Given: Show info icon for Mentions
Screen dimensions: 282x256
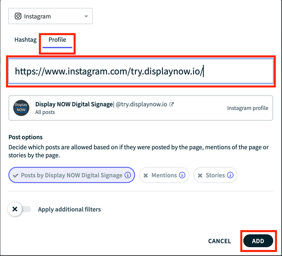Looking at the screenshot, I should click(182, 175).
